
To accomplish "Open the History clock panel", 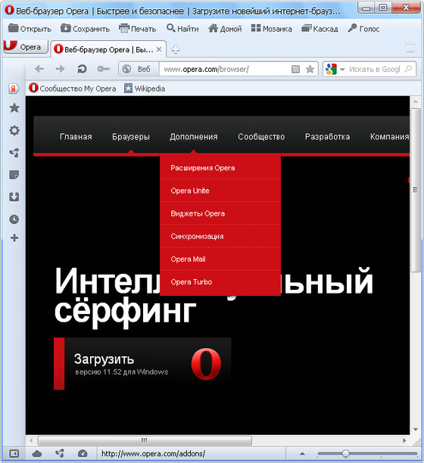I will 14,219.
